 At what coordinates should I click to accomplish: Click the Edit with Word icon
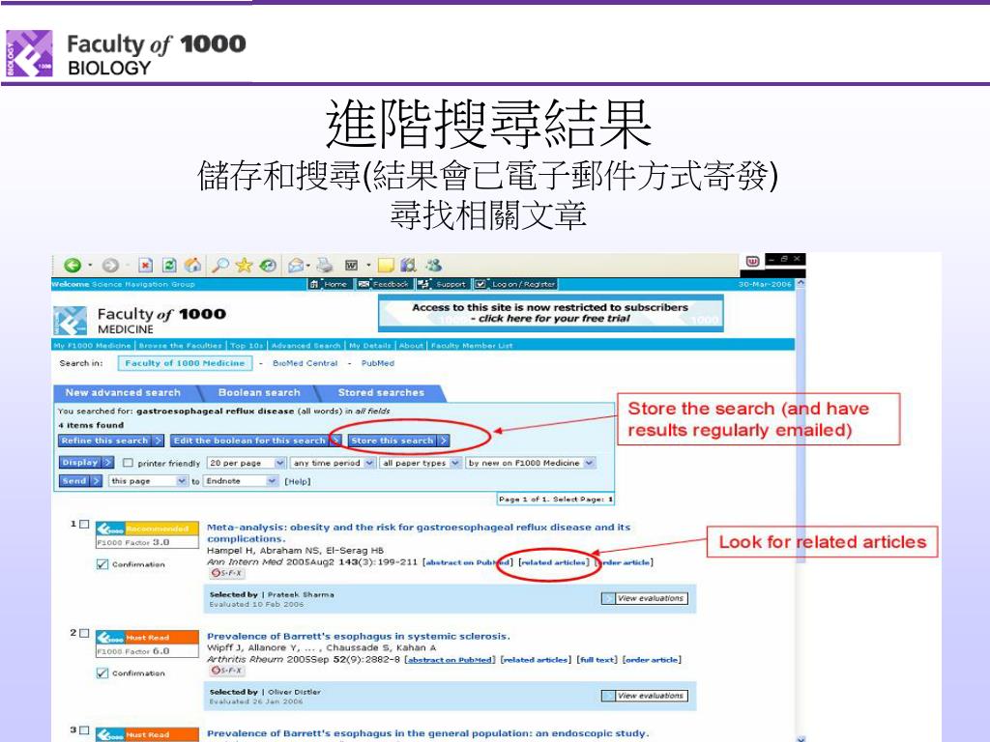pos(352,266)
